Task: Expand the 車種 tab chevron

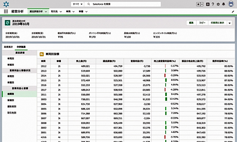Action: coord(86,12)
